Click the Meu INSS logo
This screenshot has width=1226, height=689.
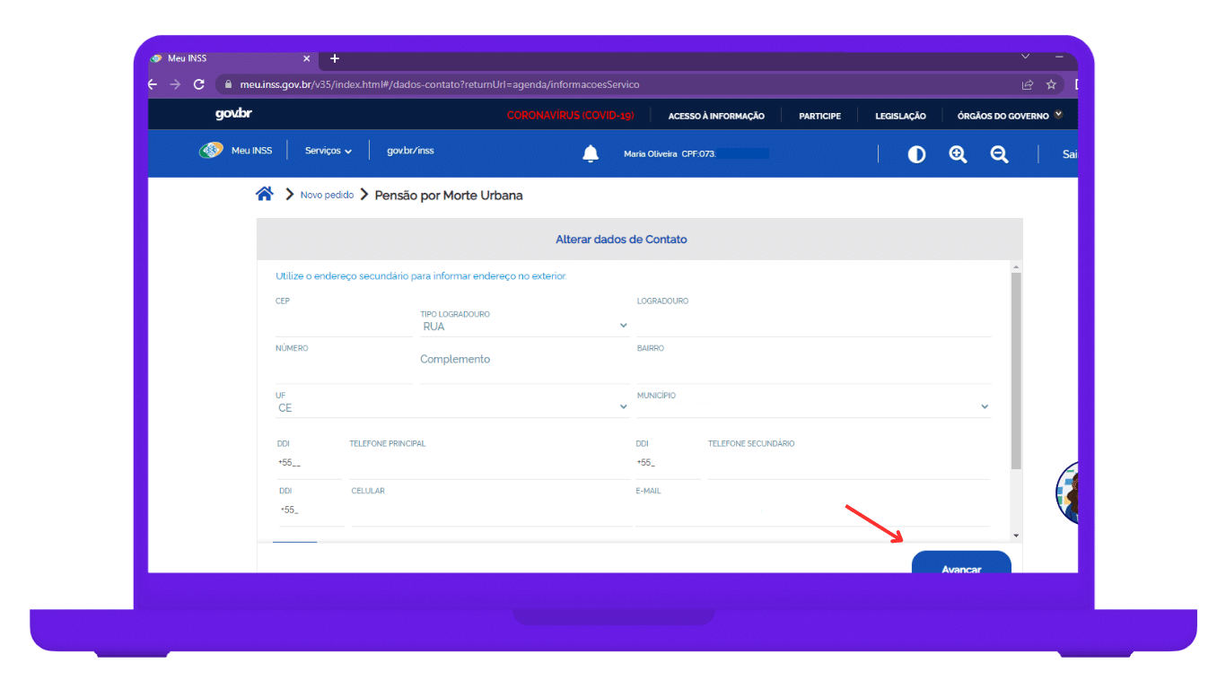click(x=212, y=151)
